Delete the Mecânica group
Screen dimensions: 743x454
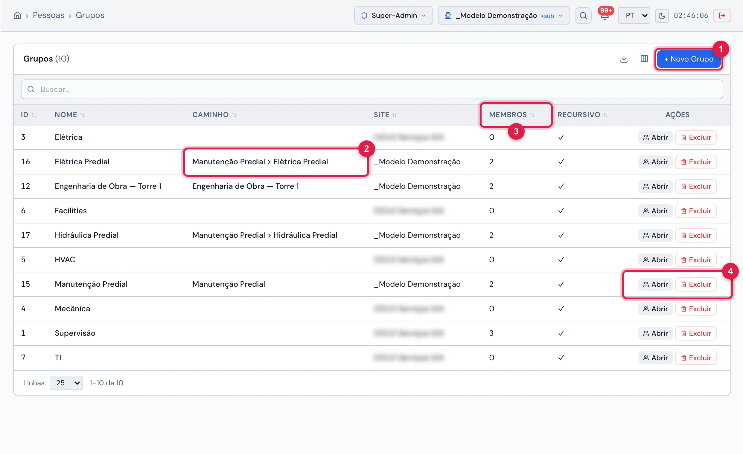(696, 309)
